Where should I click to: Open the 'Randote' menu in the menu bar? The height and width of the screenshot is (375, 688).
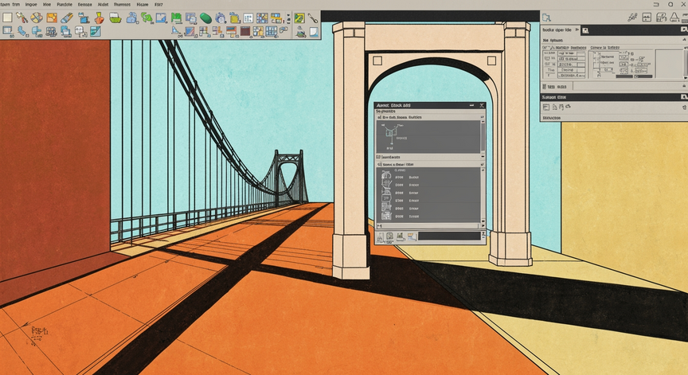click(x=64, y=5)
